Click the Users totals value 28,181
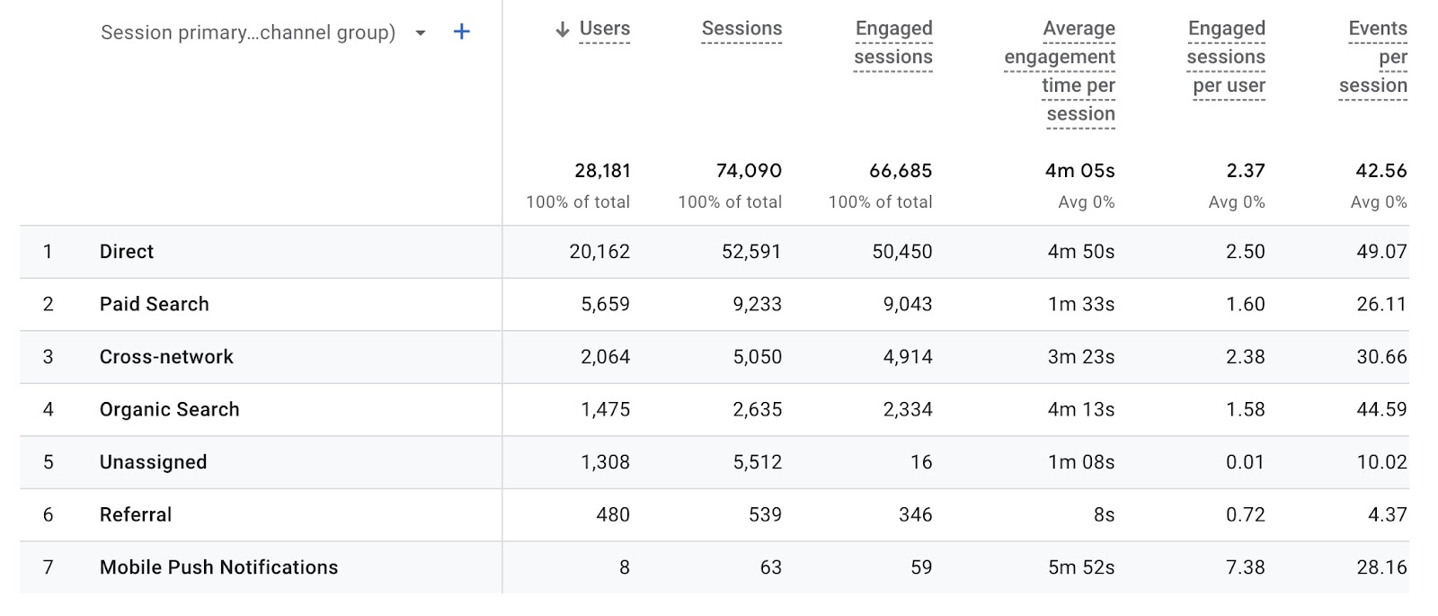Viewport: 1438px width, 616px height. (602, 170)
